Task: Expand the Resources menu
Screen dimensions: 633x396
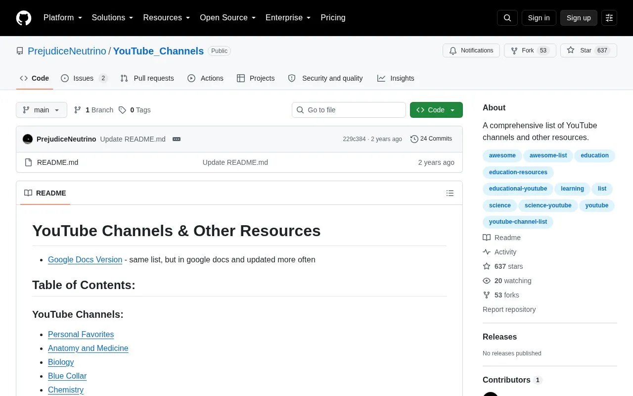Action: 167,18
